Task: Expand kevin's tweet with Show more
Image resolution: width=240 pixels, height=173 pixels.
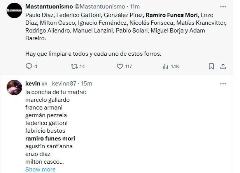Action: [x=40, y=170]
